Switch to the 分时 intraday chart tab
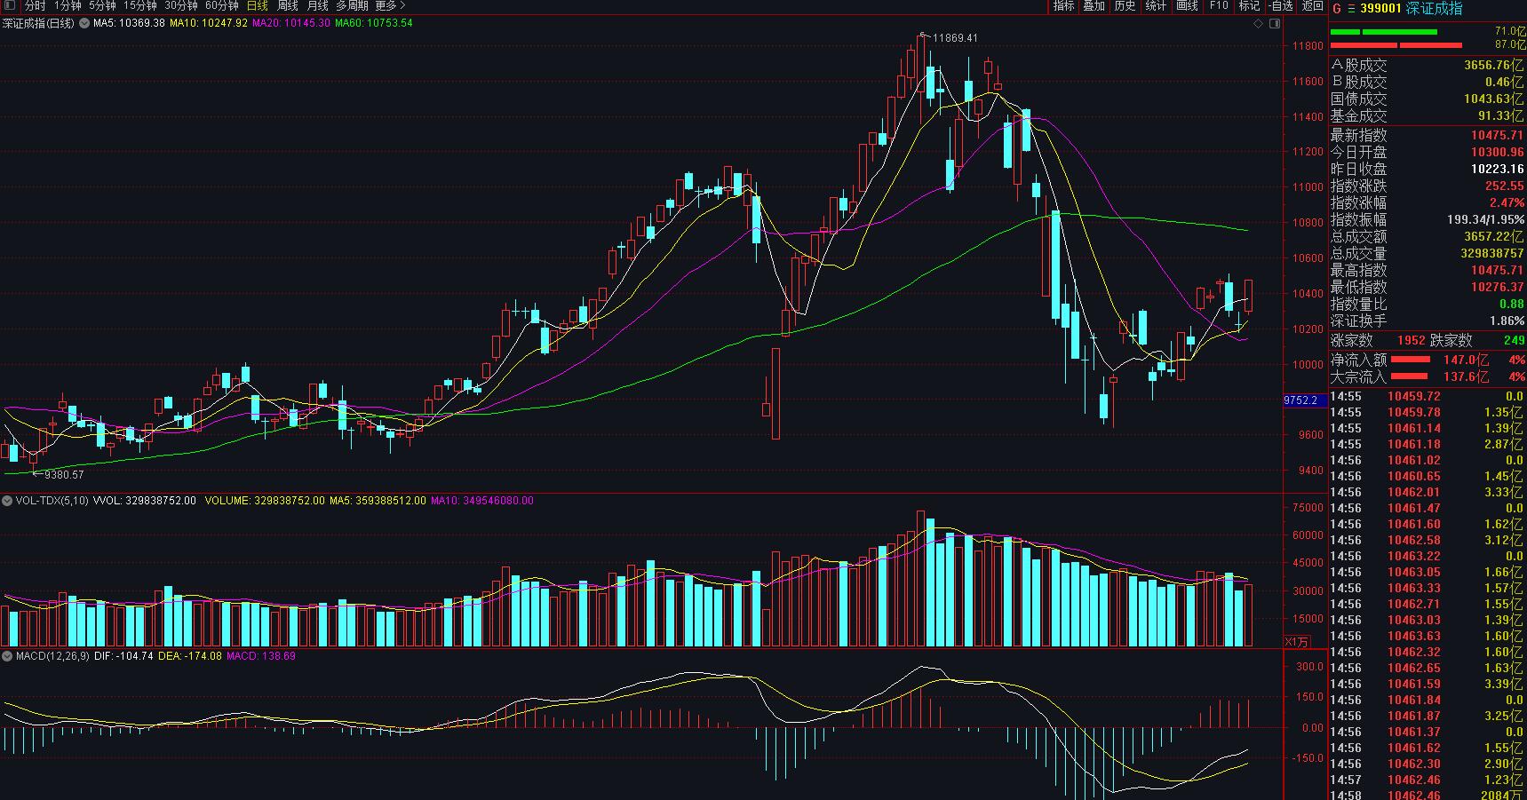 35,6
